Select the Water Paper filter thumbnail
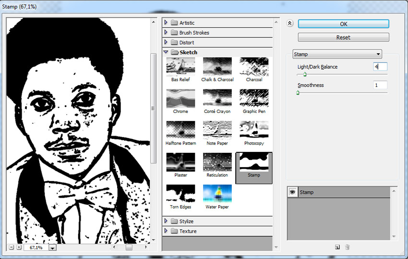 coord(217,194)
